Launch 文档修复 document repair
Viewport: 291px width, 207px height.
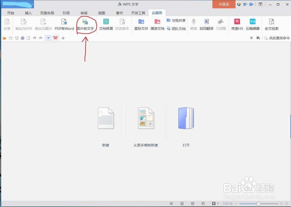coord(106,24)
